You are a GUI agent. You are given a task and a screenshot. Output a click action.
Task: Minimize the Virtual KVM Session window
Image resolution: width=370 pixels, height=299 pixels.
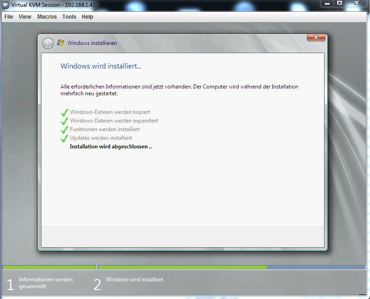pyautogui.click(x=327, y=3)
